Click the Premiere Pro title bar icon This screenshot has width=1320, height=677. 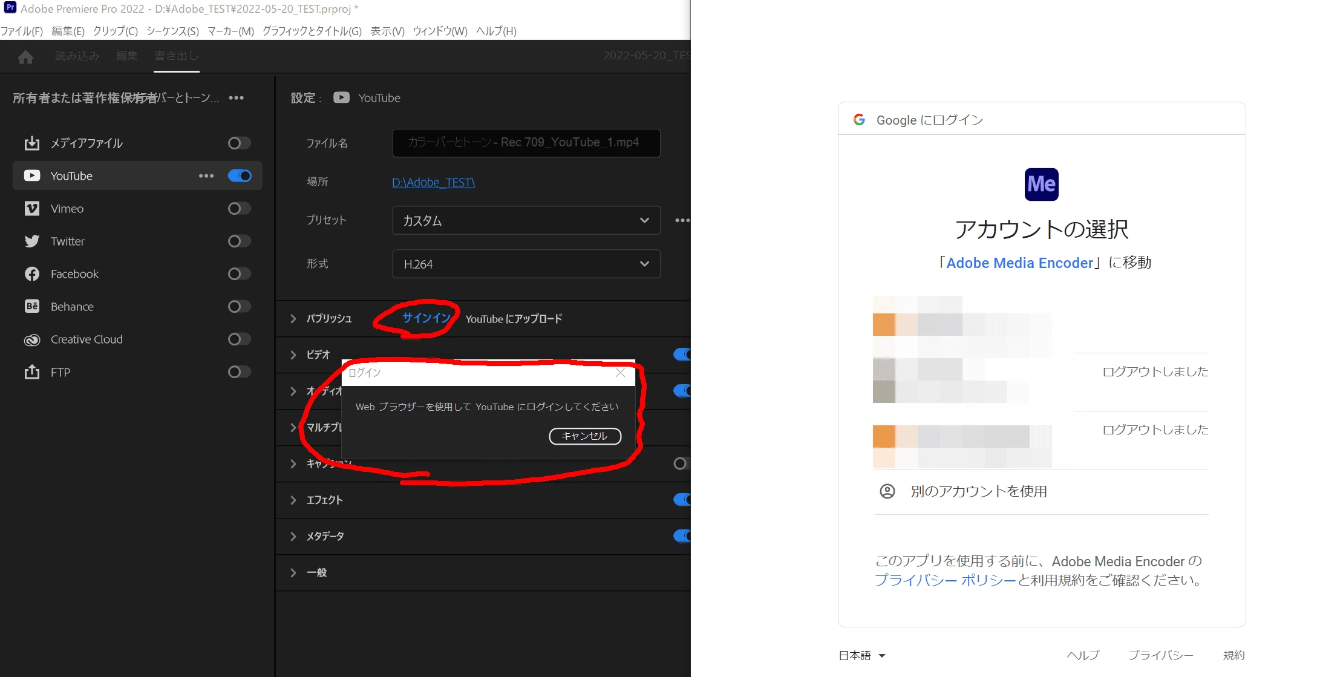click(10, 8)
